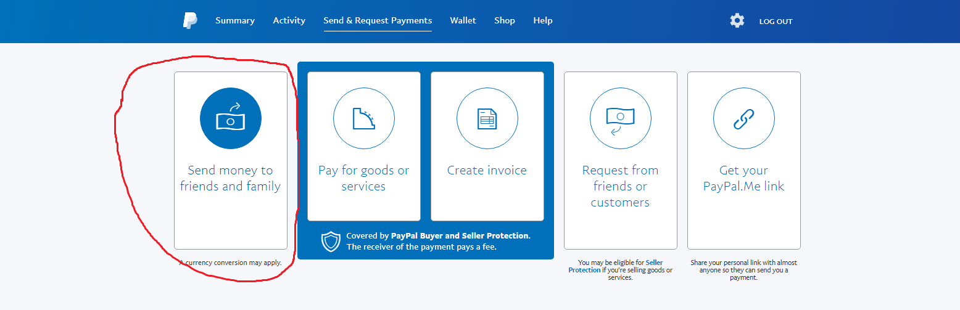Click 'A currency conversion may apply.' text
This screenshot has width=960, height=310.
(x=230, y=263)
